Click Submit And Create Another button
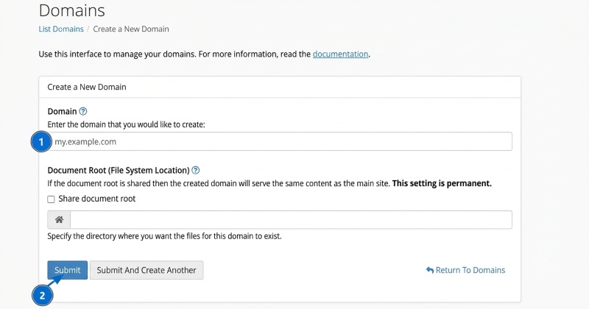 pyautogui.click(x=147, y=270)
